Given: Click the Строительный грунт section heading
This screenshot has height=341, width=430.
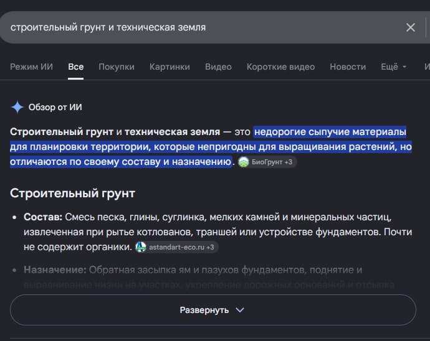Looking at the screenshot, I should (72, 193).
